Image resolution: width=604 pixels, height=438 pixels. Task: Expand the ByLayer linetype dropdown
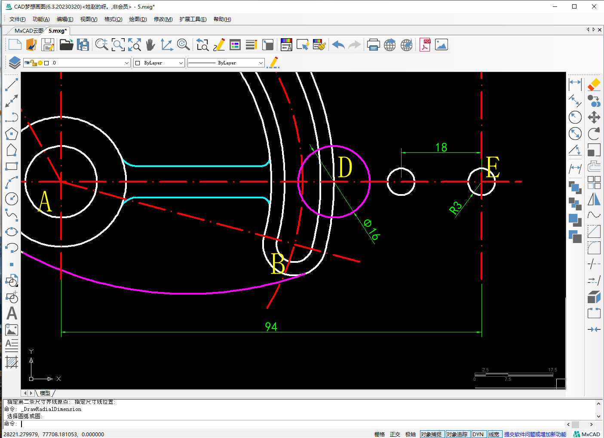pos(261,63)
